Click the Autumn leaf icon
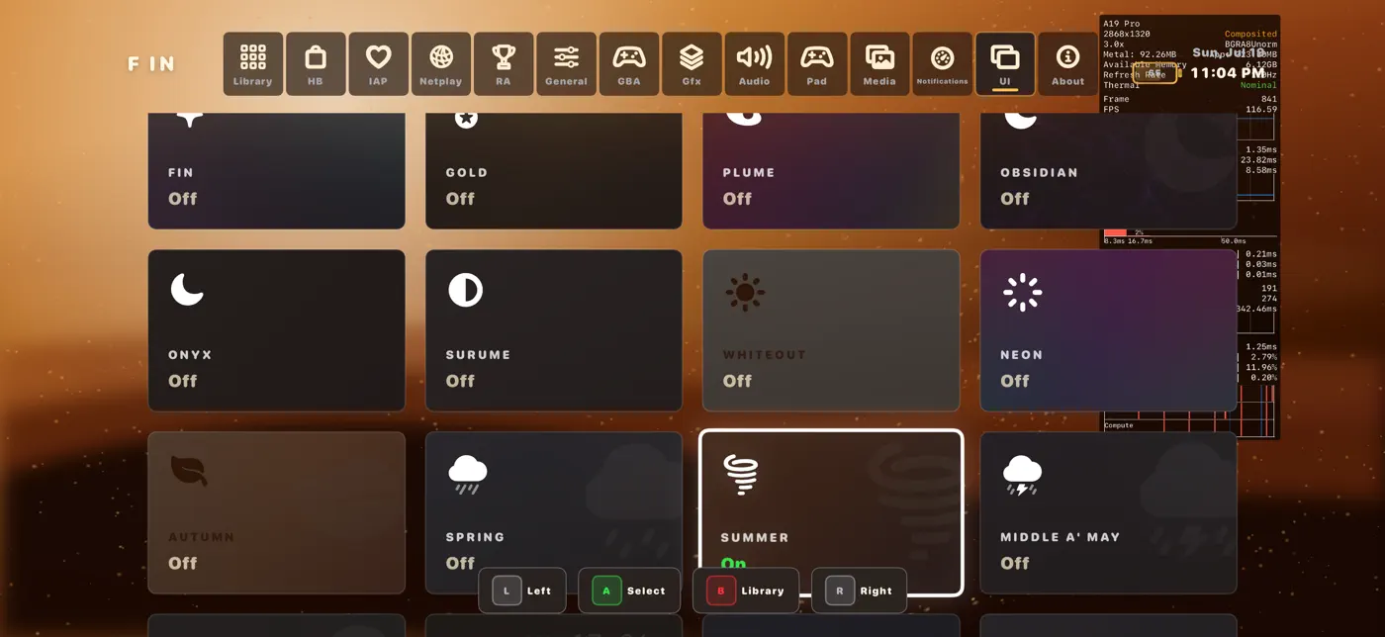 point(188,470)
